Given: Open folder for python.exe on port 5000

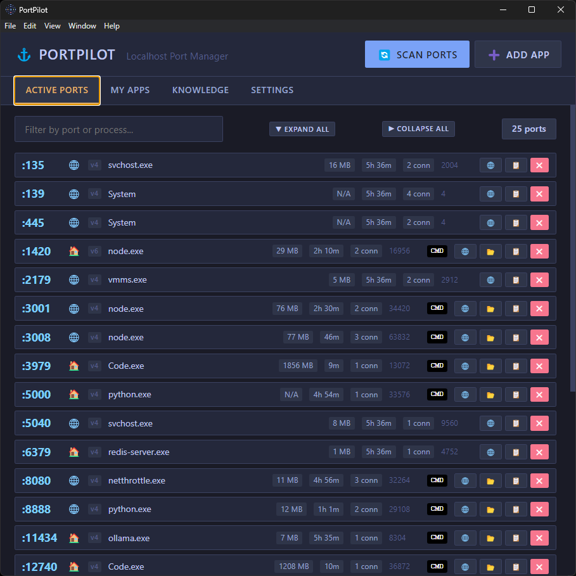Looking at the screenshot, I should tap(490, 395).
